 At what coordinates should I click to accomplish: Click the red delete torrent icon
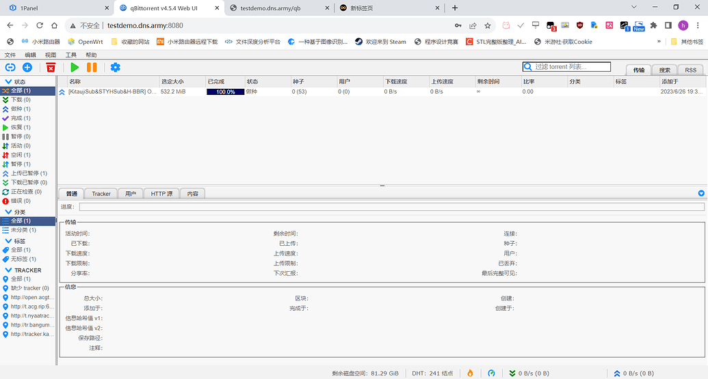click(51, 68)
